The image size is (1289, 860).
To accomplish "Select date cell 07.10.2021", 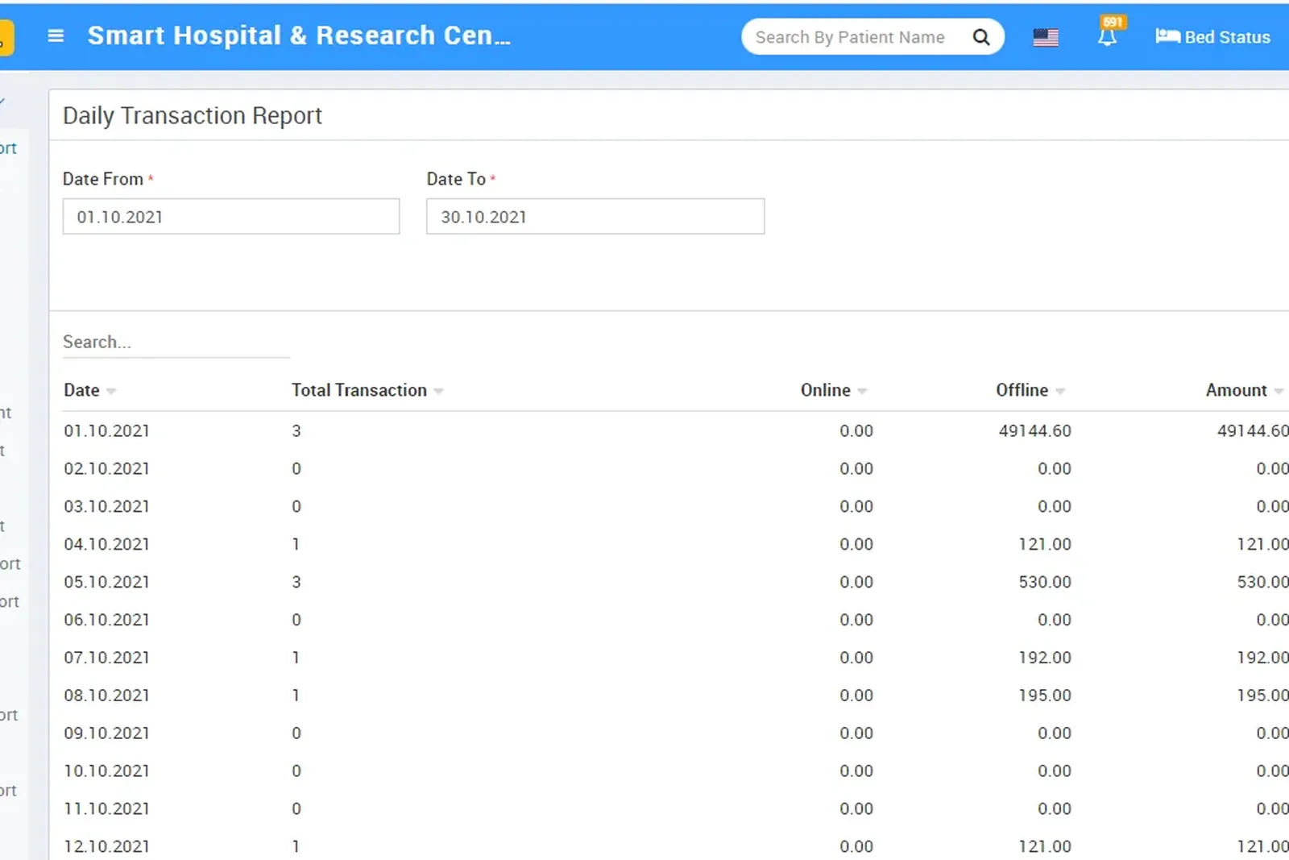I will [x=106, y=658].
